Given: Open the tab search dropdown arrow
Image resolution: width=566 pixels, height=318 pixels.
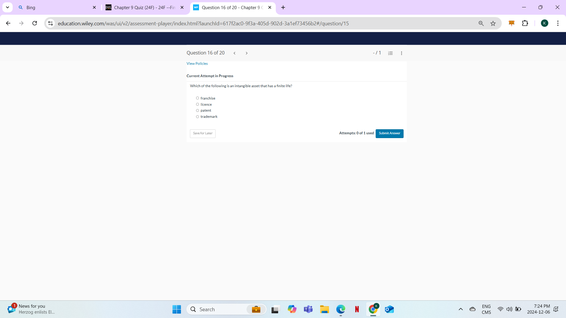Looking at the screenshot, I should pos(7,7).
